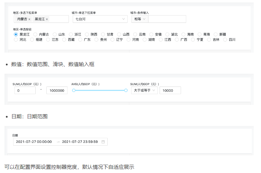The height and width of the screenshot is (173, 261).
Task: Click the calendar icon in date range
Action: (103, 142)
